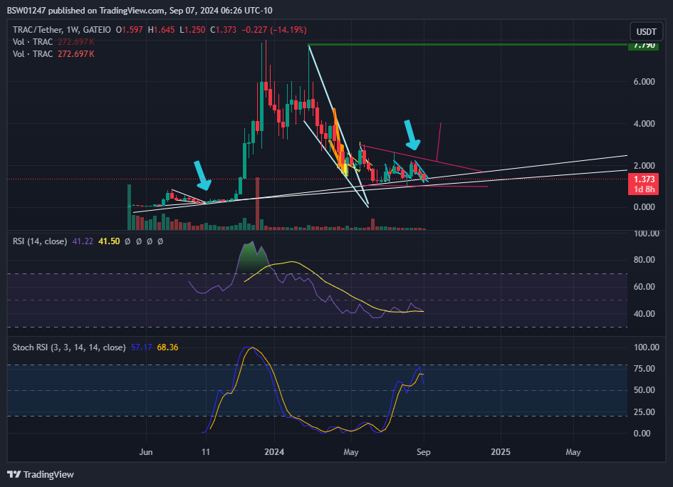
Task: Click the 2025 label on time axis
Action: click(501, 452)
